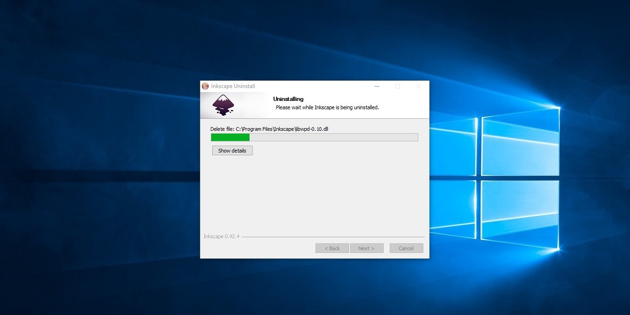630x315 pixels.
Task: Select the Uninstalling heading text
Action: (288, 99)
